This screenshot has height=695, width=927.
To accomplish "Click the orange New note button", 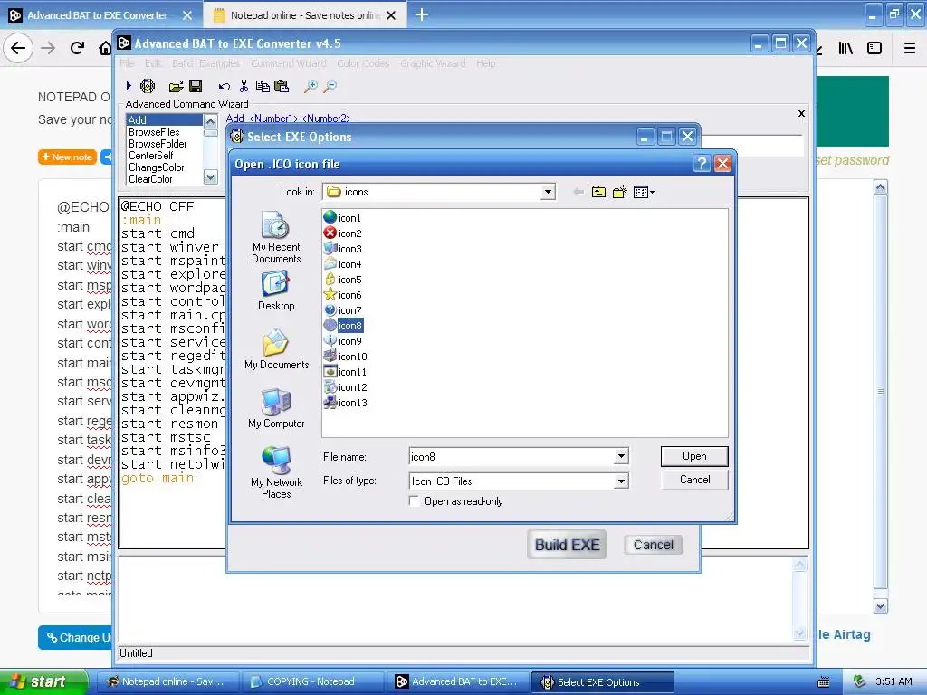I will [x=67, y=157].
